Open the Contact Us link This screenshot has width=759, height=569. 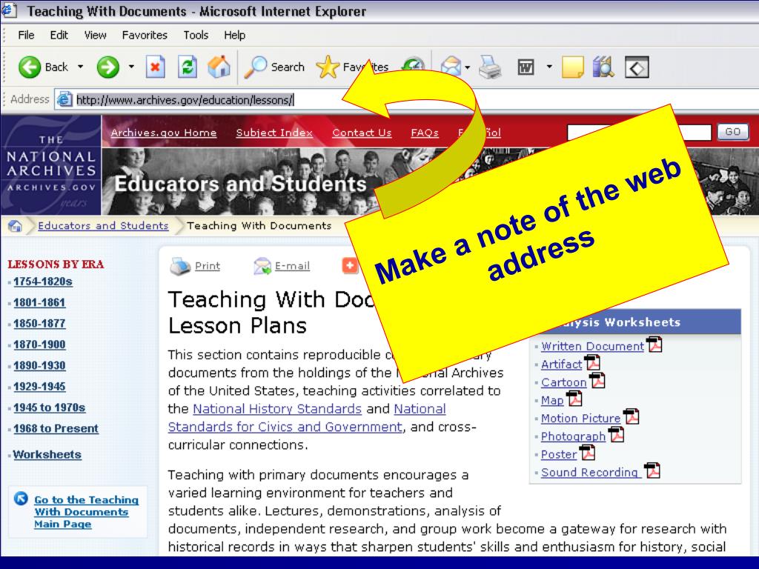click(362, 133)
